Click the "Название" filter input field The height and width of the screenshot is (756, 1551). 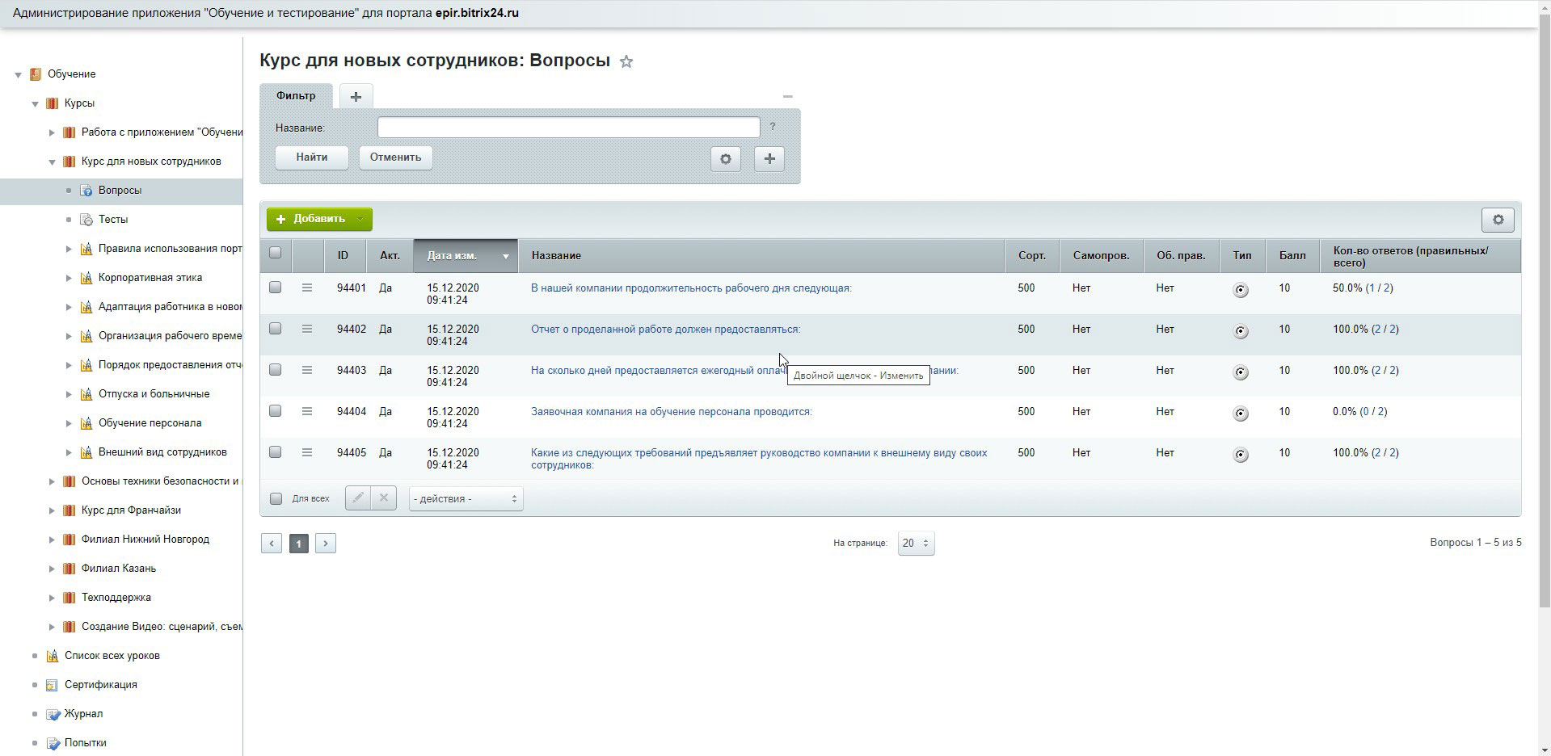pyautogui.click(x=568, y=128)
